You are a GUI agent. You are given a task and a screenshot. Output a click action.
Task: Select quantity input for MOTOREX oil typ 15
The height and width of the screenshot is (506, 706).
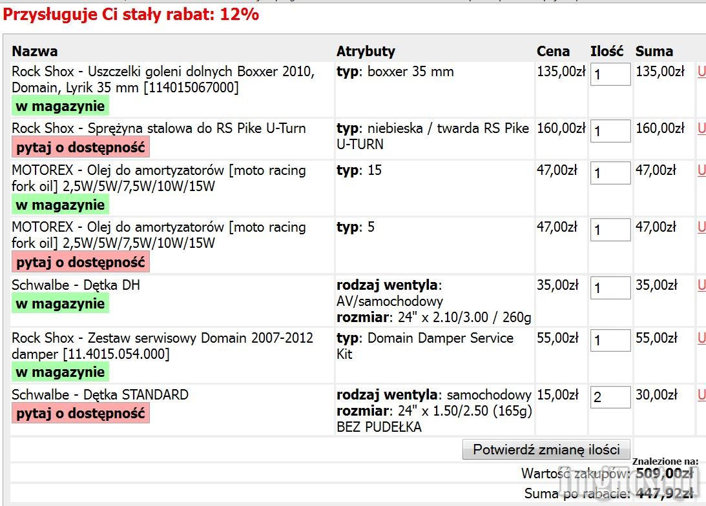tap(610, 173)
